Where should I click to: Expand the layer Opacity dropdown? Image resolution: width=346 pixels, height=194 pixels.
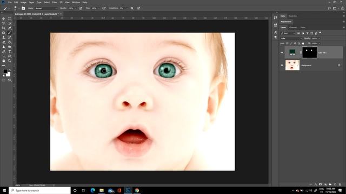(320, 38)
